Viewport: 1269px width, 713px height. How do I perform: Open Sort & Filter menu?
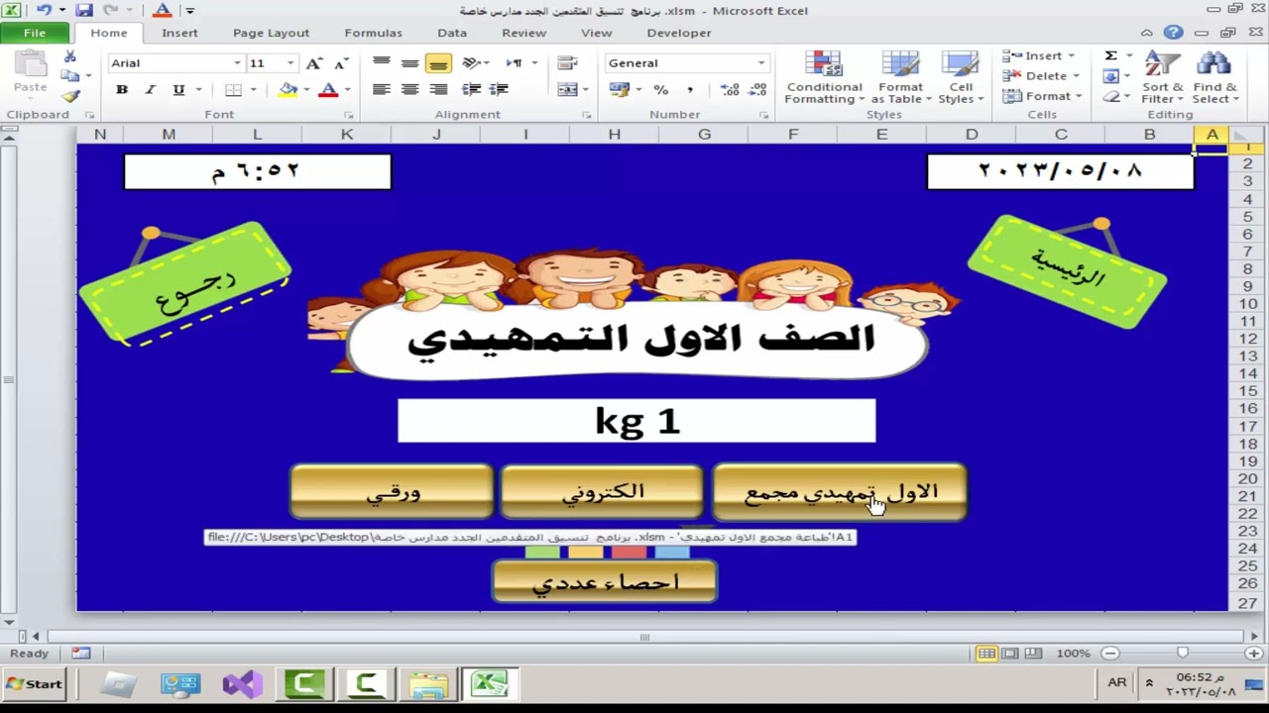1162,77
